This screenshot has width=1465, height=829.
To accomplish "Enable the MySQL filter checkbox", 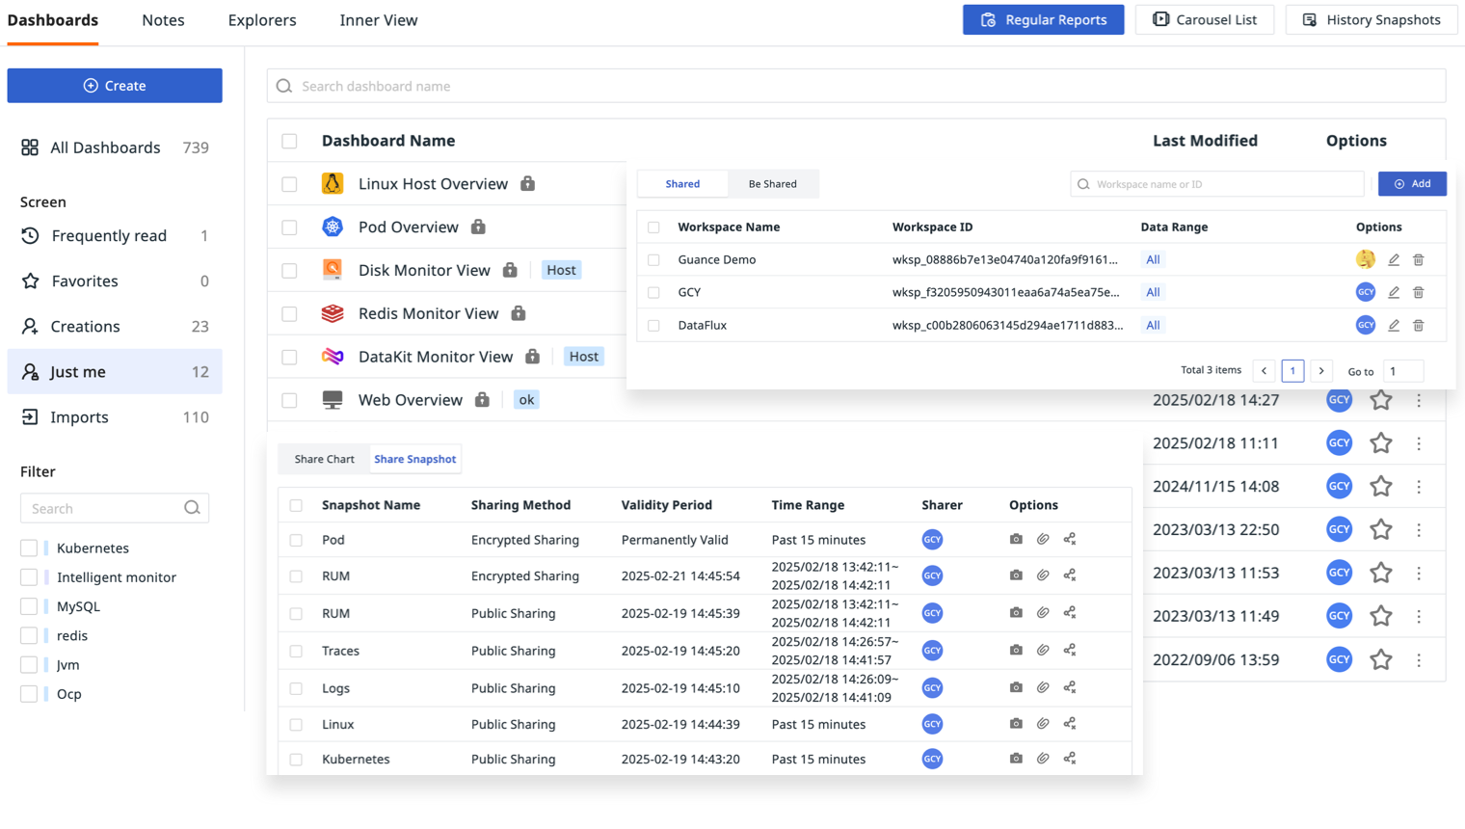I will pyautogui.click(x=29, y=606).
